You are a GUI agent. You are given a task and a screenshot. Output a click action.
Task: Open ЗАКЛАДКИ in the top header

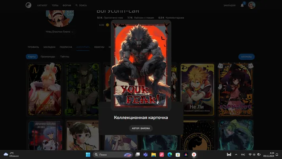click(x=230, y=6)
